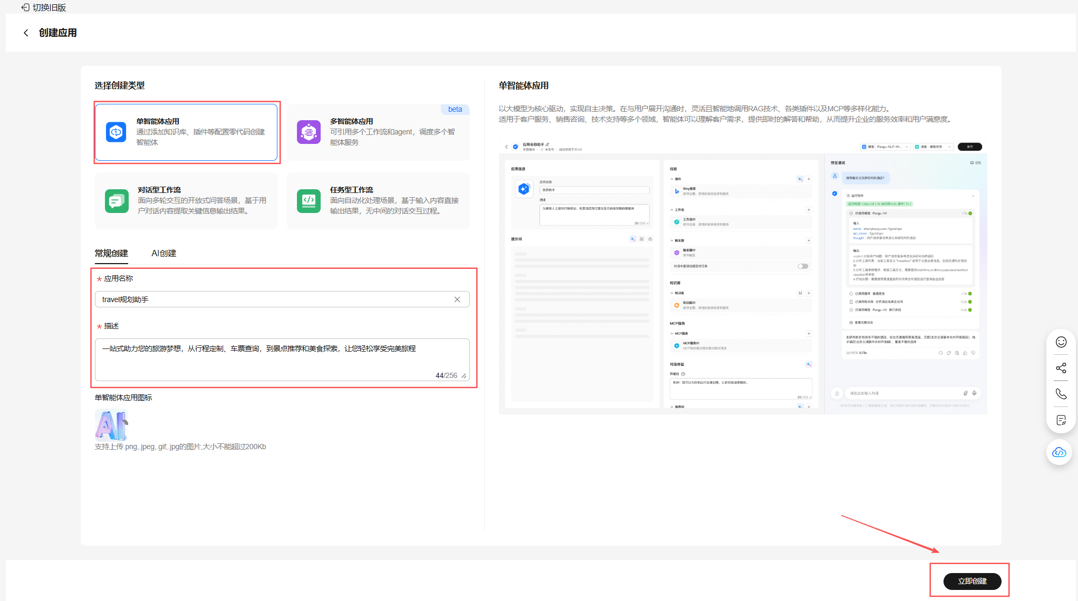Switch to the AI创建 tab
This screenshot has width=1078, height=601.
click(x=163, y=254)
